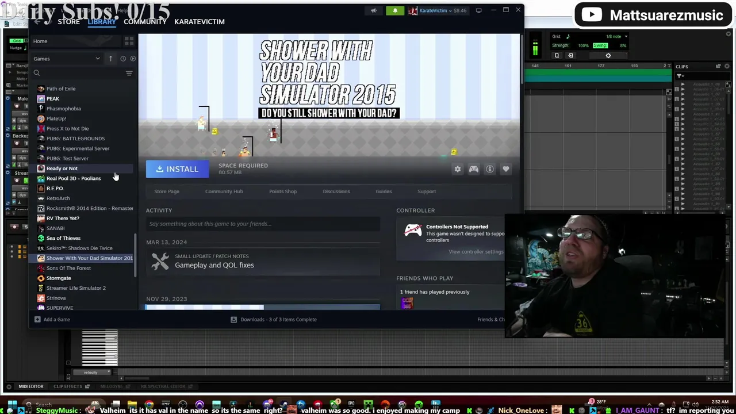Click the Clips panel filter funnel icon
This screenshot has height=414, width=736.
pos(680,76)
